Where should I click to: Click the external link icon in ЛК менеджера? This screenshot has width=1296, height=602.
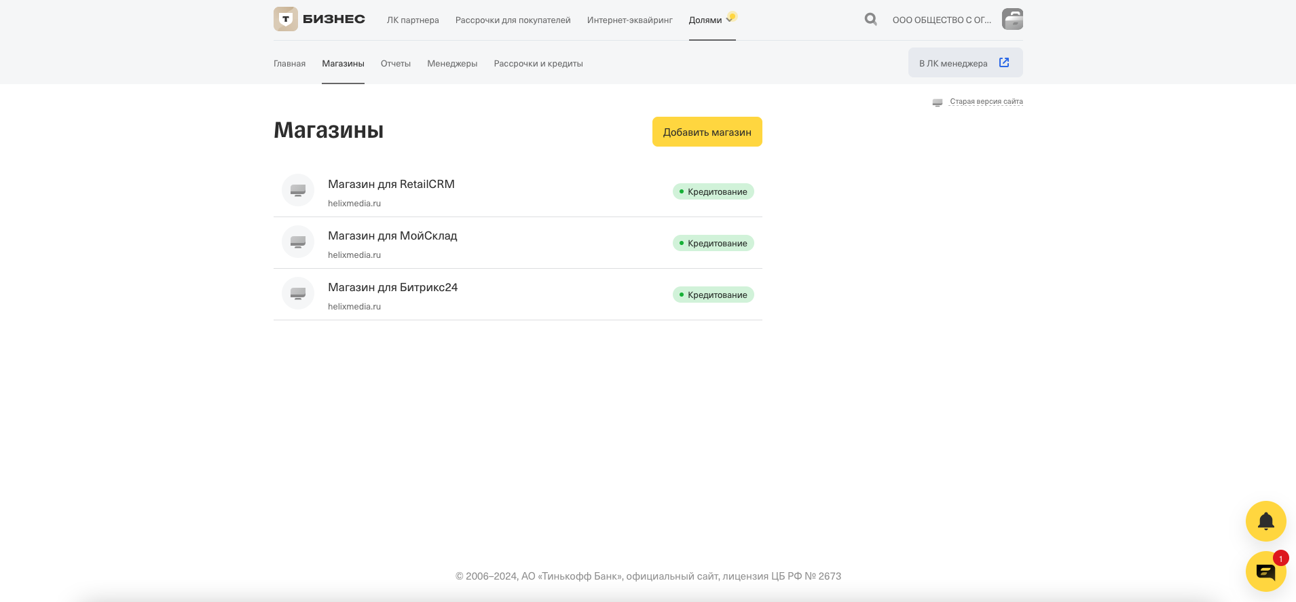(1004, 62)
